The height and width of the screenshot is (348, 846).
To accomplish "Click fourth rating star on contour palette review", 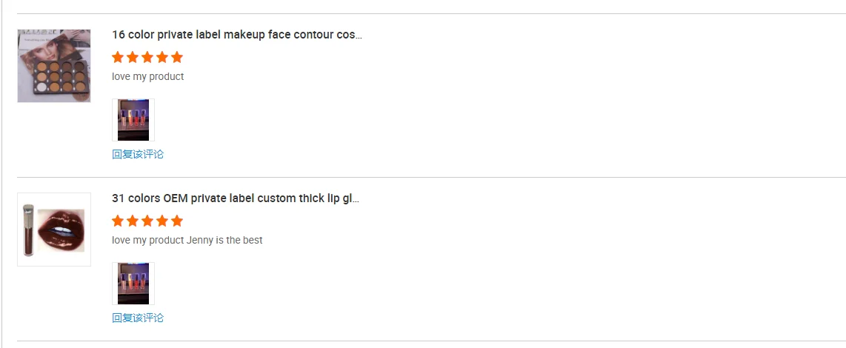I will 162,58.
